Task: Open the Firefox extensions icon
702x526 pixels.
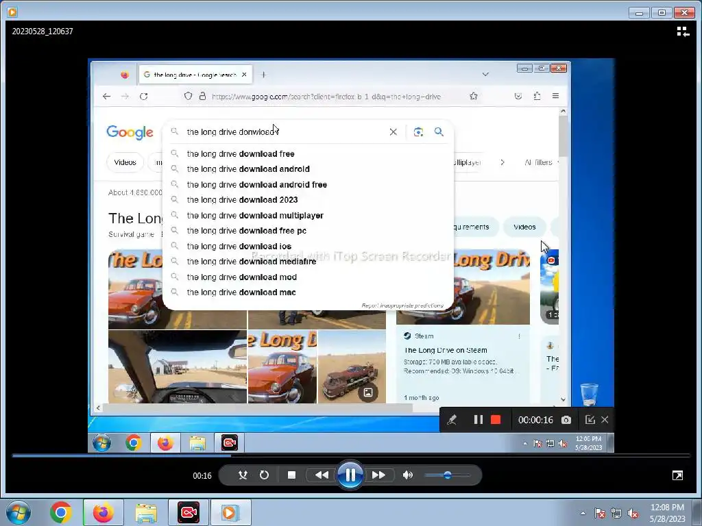Action: point(537,96)
